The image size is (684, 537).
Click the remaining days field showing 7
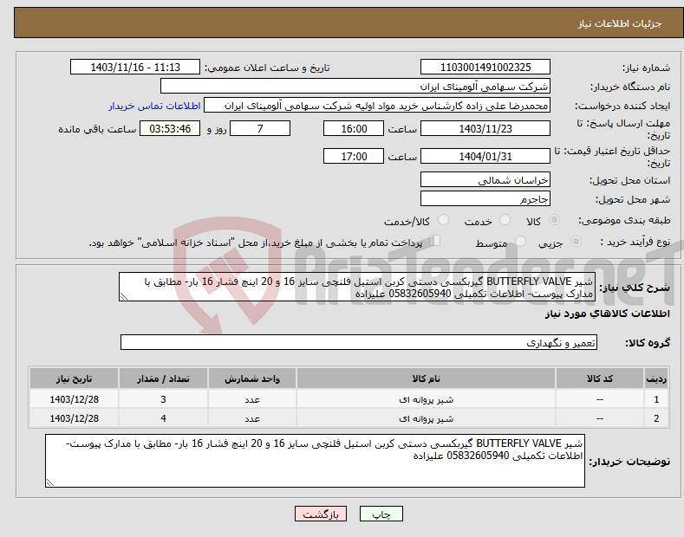point(260,128)
